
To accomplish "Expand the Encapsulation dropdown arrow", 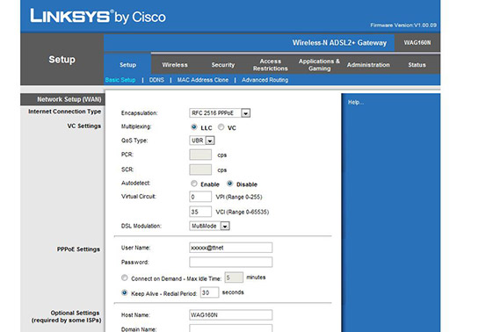I will tap(246, 113).
